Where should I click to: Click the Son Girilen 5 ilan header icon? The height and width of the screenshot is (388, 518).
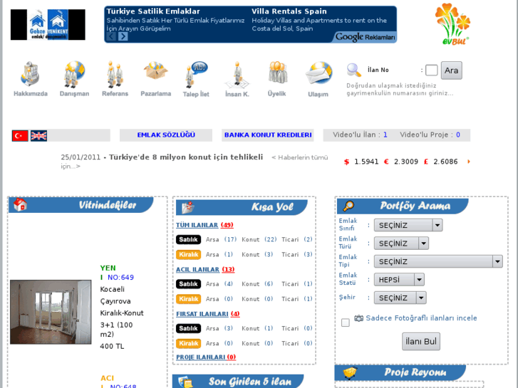[x=186, y=382]
